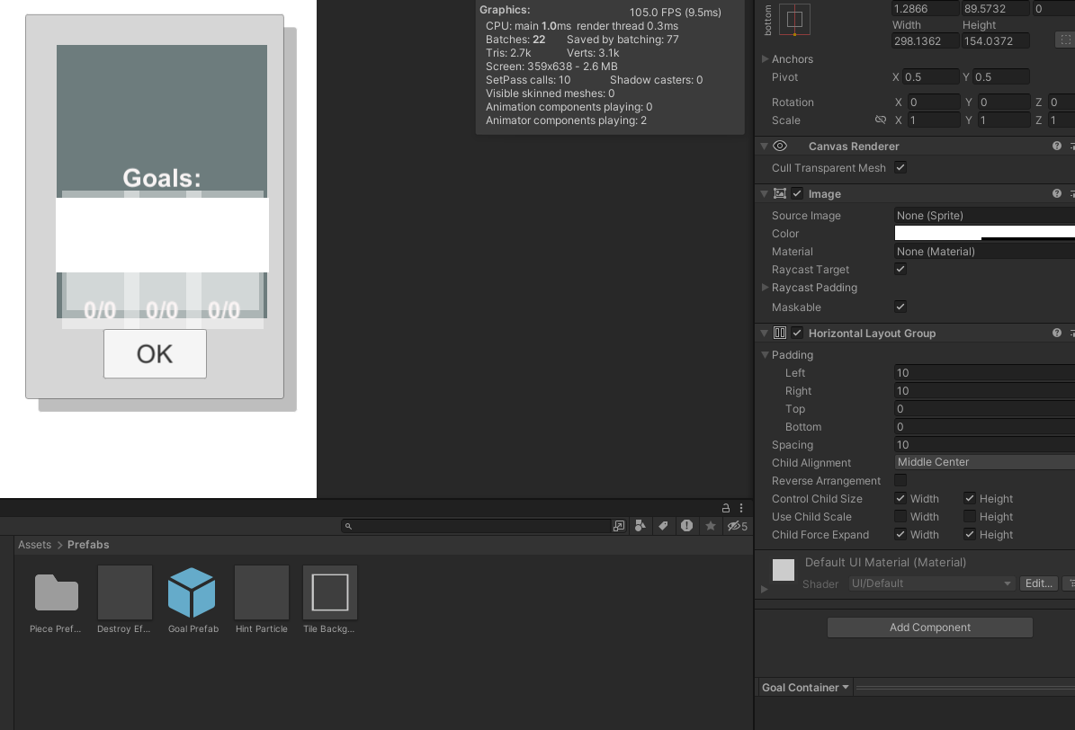Expand the Raycast Padding property

[x=765, y=288]
